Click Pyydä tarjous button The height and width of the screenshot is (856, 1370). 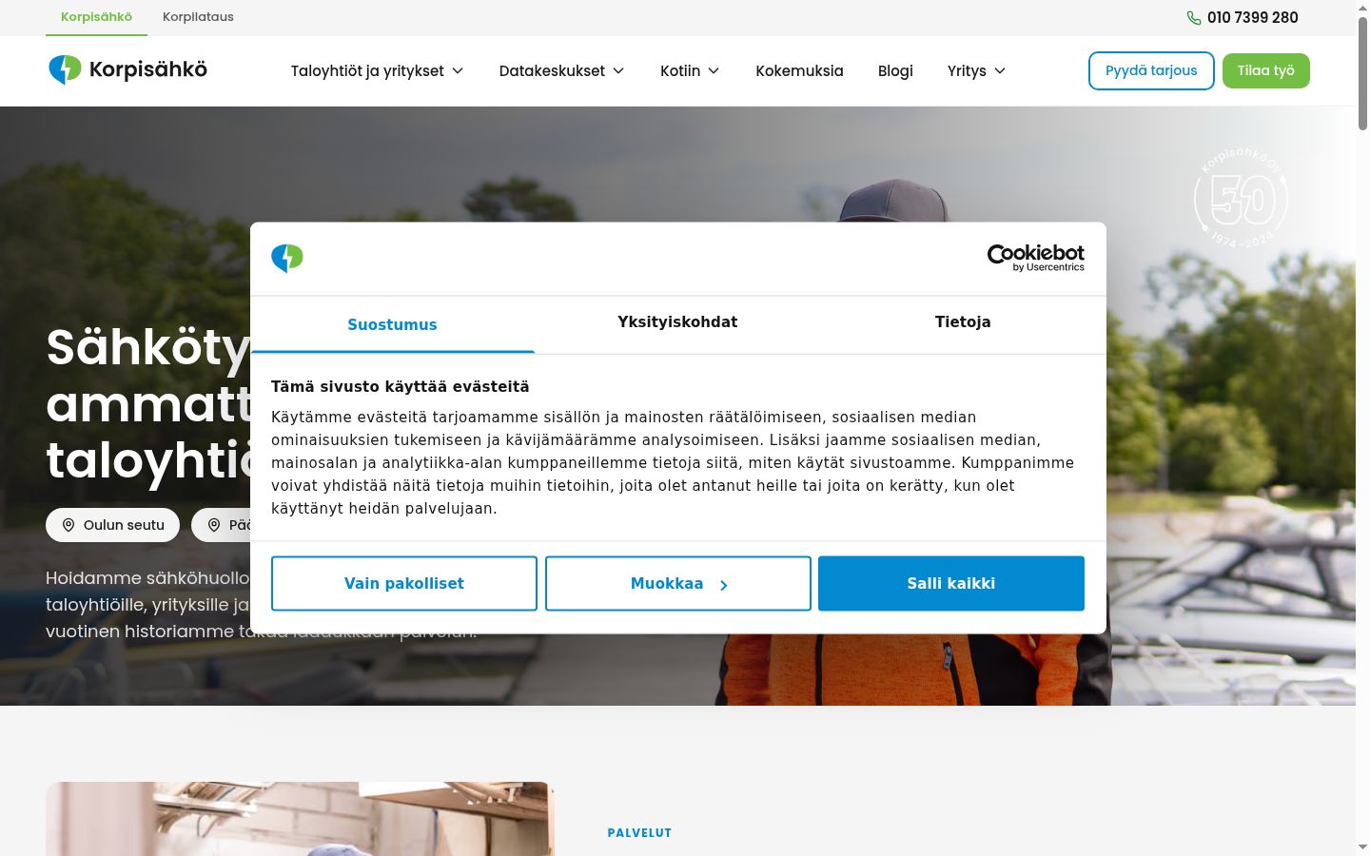point(1151,70)
